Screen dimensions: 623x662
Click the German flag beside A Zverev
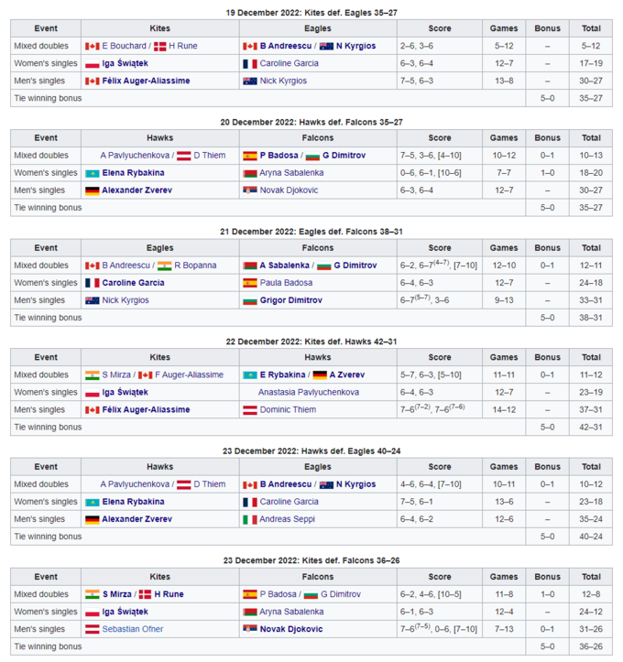pyautogui.click(x=319, y=374)
